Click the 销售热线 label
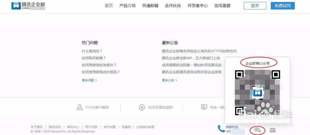 click(232, 127)
